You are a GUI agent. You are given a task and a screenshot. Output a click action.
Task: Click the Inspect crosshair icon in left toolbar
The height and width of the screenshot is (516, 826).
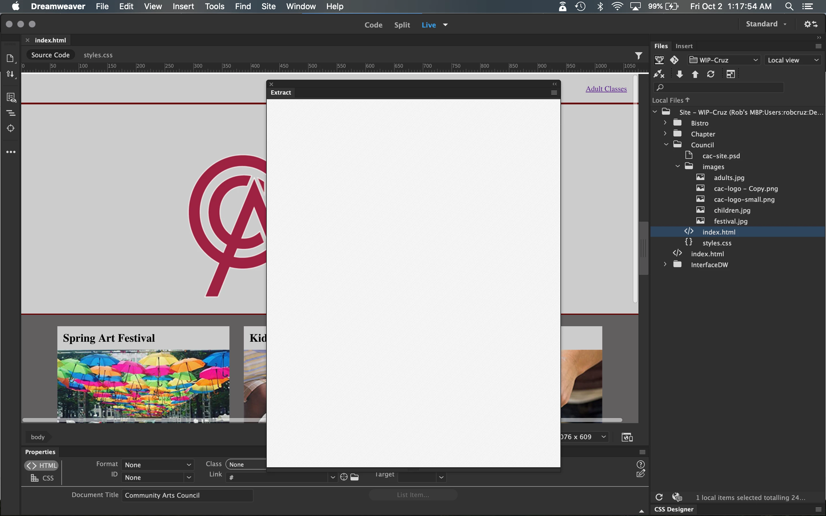point(11,128)
